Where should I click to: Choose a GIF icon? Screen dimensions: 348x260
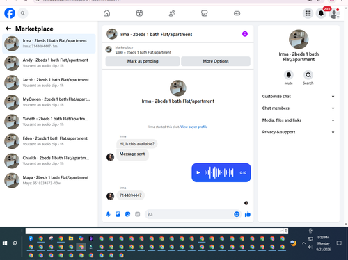[138, 214]
